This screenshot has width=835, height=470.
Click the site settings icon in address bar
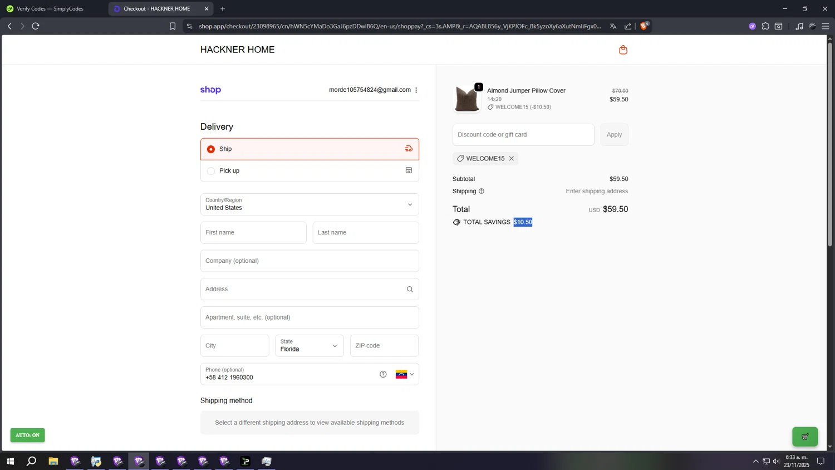click(x=189, y=26)
